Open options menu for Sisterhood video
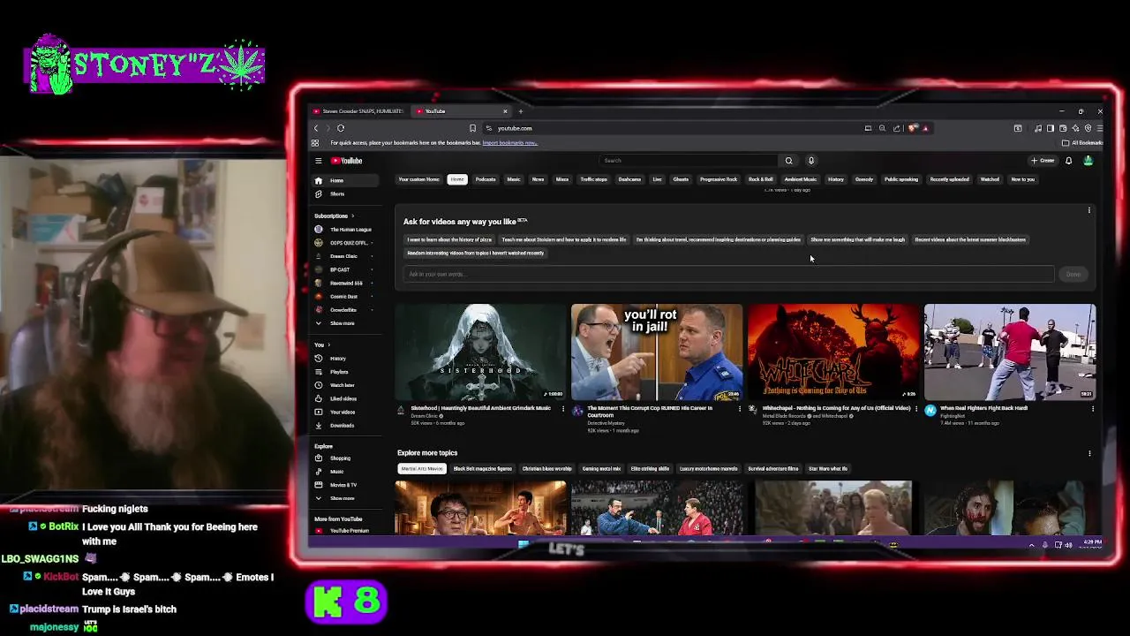 (x=563, y=409)
